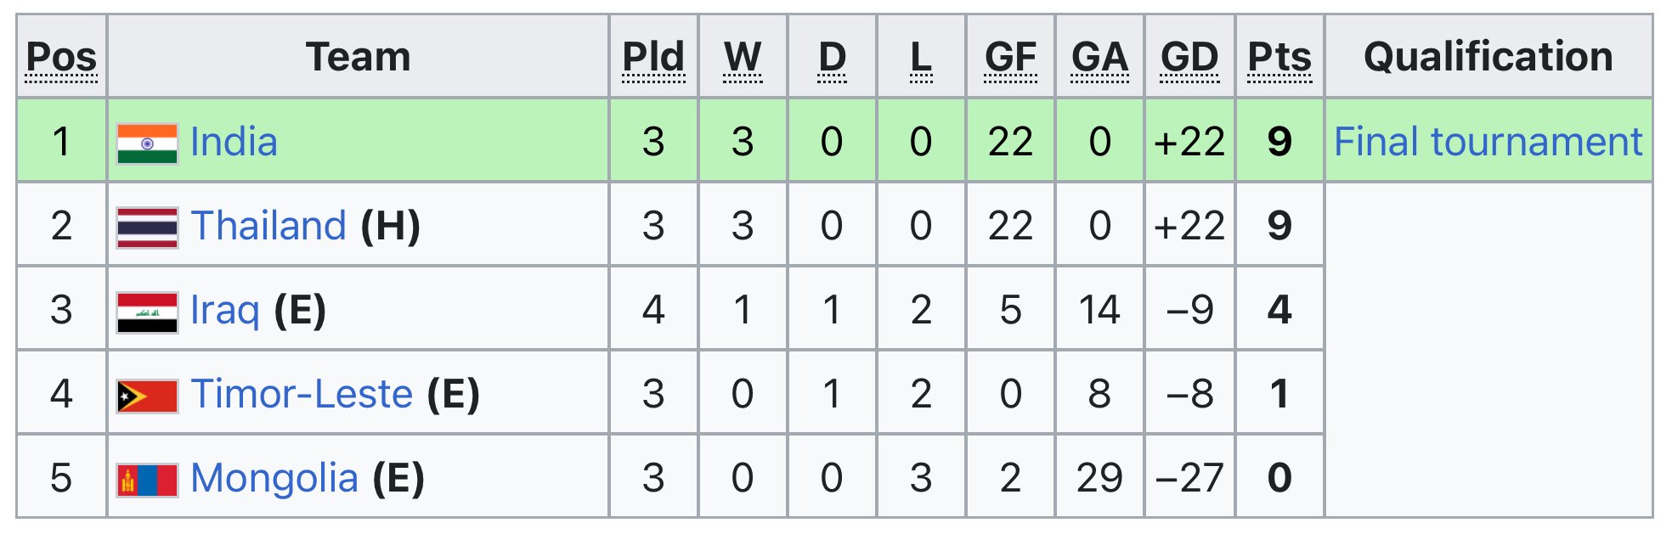Click the Iraq flag icon
The height and width of the screenshot is (534, 1672).
[x=147, y=312]
